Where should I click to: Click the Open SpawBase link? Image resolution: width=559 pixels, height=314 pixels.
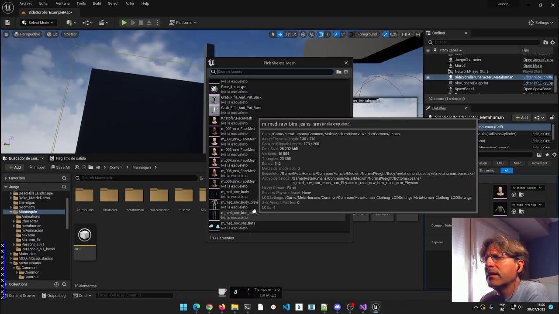click(x=537, y=89)
